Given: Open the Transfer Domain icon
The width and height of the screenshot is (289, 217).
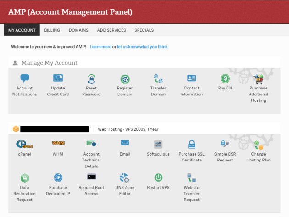Looking at the screenshot, I should coord(158,79).
